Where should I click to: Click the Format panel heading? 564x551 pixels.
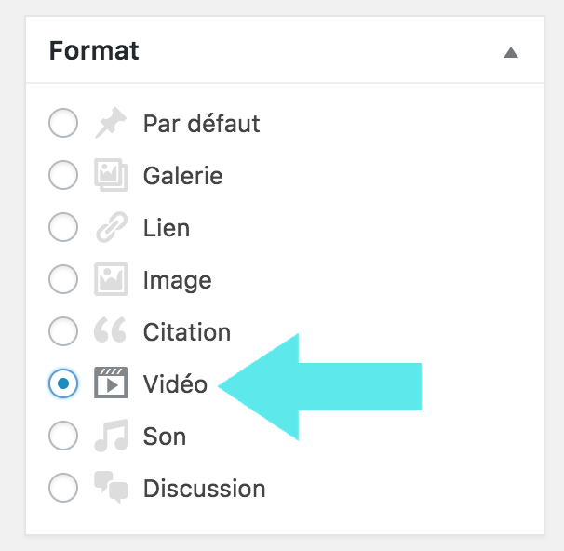(x=94, y=50)
